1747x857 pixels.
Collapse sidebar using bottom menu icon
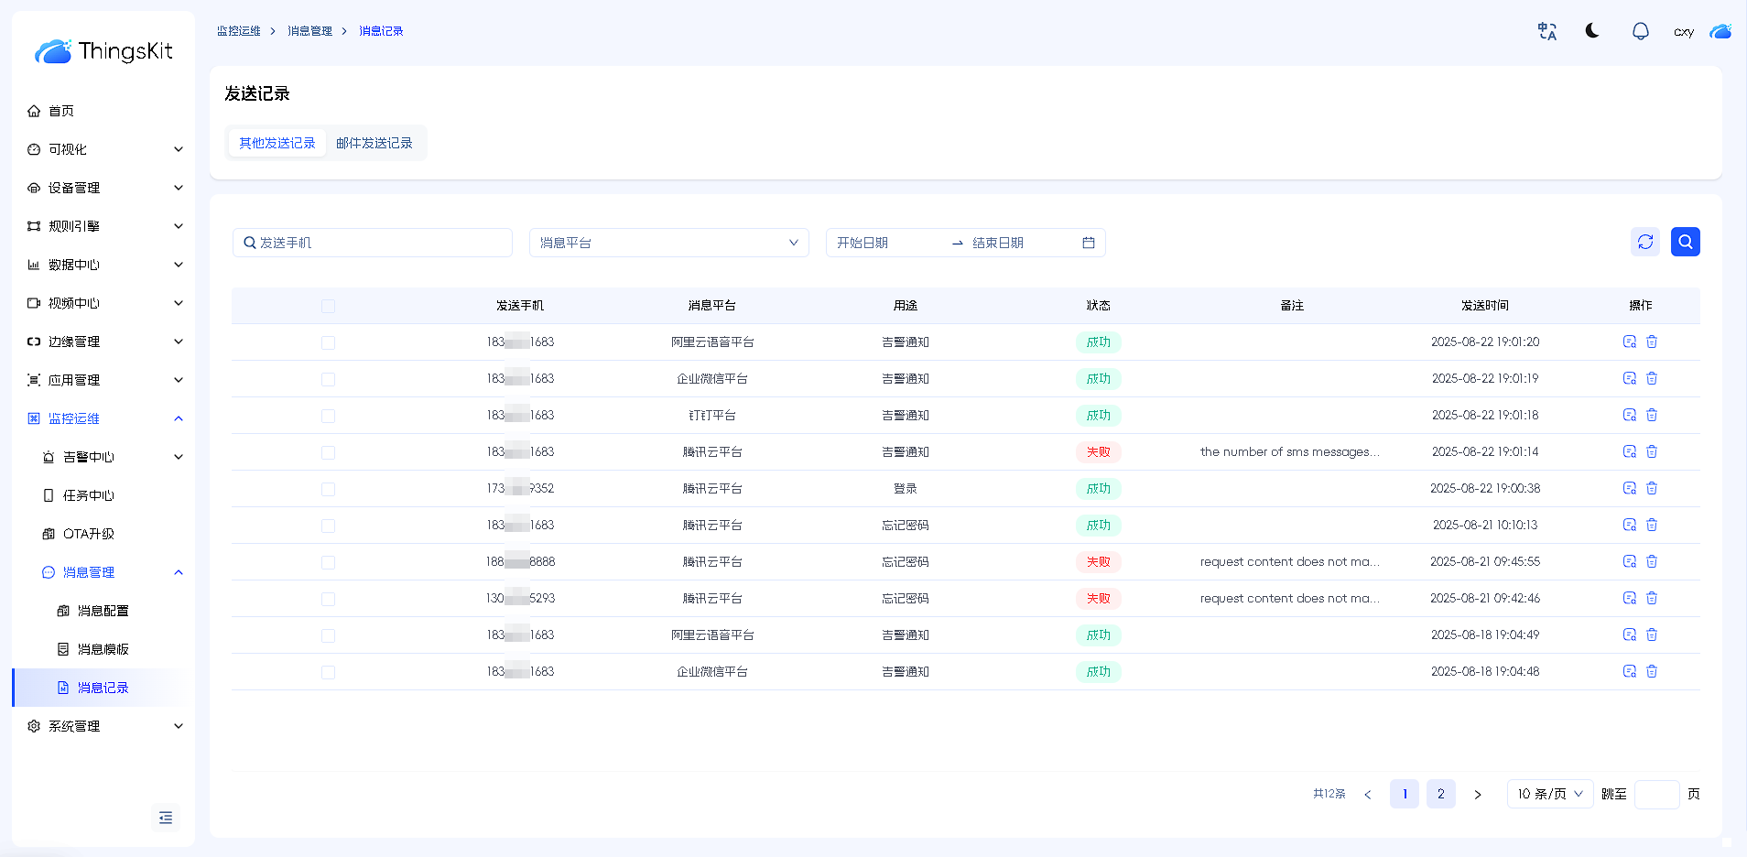click(x=166, y=818)
